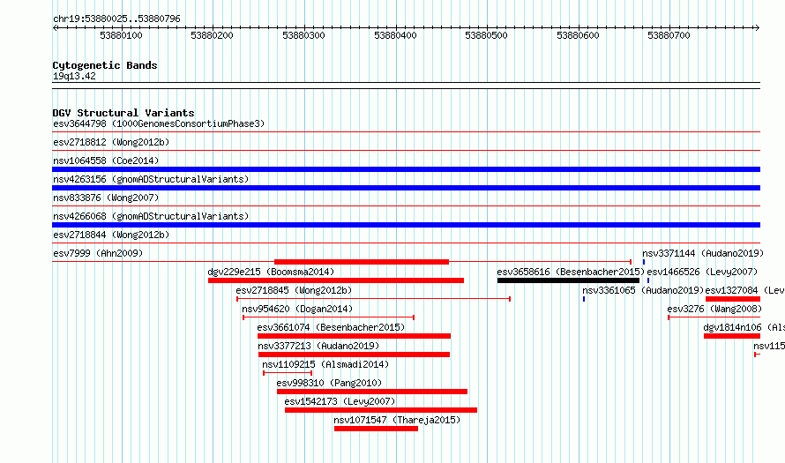
Task: Select the nsv1064558 (Coe2014) label
Action: click(x=106, y=161)
